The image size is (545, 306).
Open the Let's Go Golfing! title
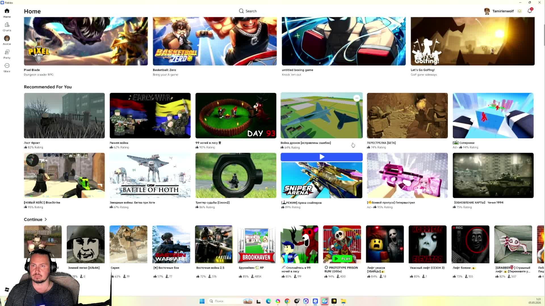(x=423, y=70)
